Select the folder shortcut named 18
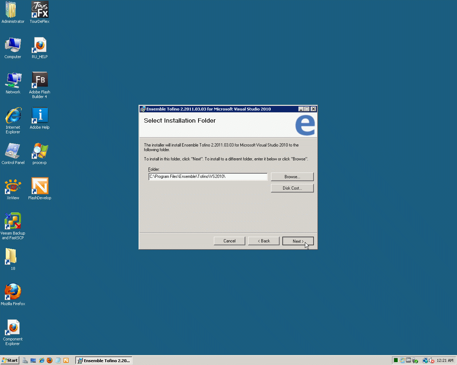457x365 pixels. 11,259
